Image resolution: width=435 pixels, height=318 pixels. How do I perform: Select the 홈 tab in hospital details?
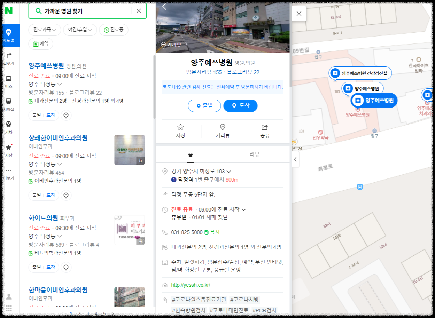pos(190,154)
